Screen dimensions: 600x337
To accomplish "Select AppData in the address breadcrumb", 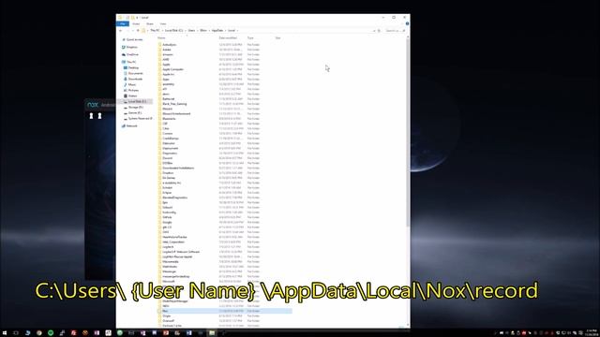I will click(217, 31).
